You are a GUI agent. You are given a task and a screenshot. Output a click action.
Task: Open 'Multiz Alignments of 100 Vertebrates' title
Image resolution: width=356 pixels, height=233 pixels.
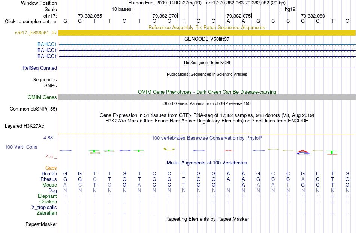click(x=207, y=163)
